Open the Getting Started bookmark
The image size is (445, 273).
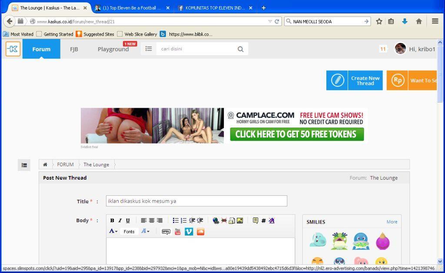point(55,34)
